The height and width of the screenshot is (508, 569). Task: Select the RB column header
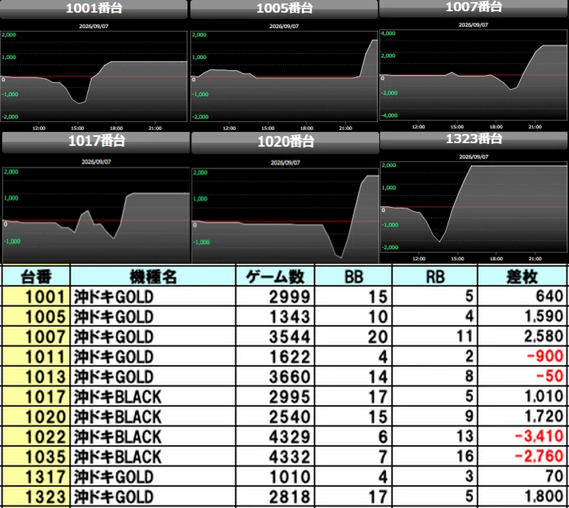coord(434,277)
